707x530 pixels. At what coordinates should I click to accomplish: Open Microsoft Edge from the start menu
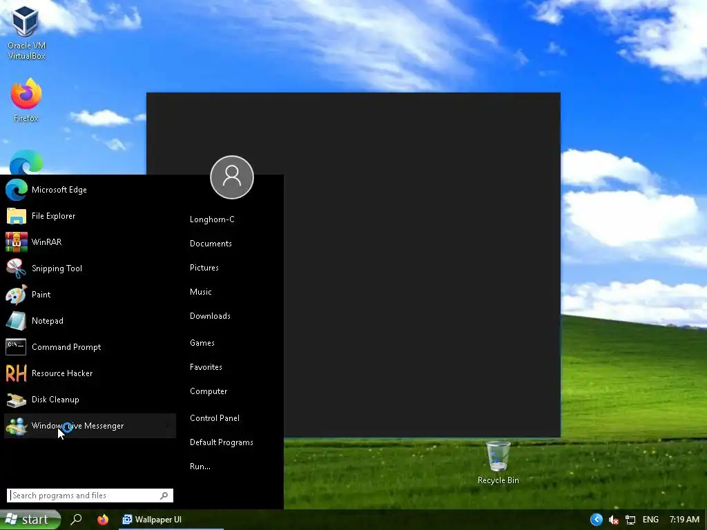coord(90,190)
